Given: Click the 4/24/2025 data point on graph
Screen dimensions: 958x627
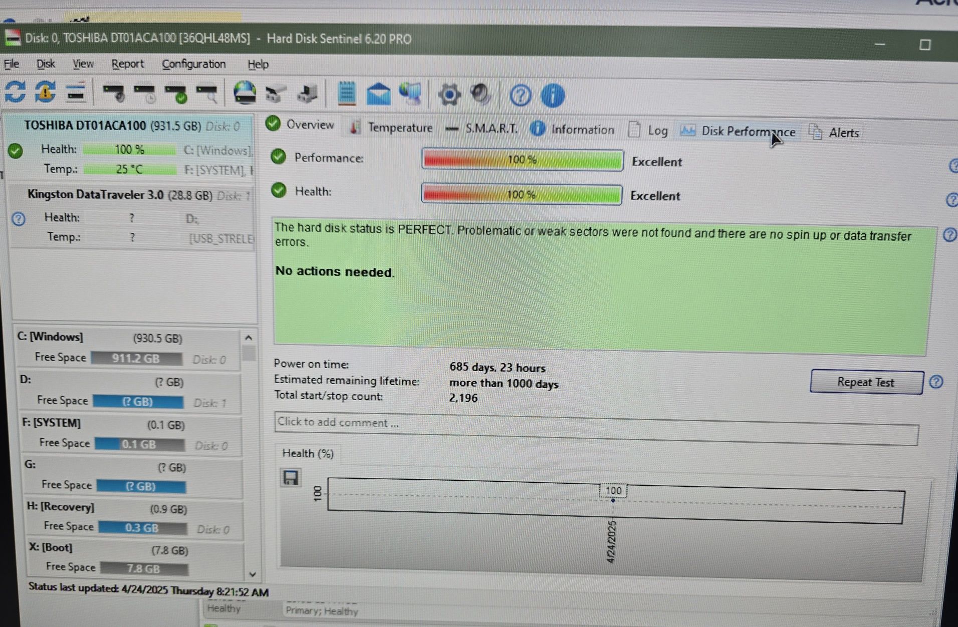Looking at the screenshot, I should click(612, 501).
